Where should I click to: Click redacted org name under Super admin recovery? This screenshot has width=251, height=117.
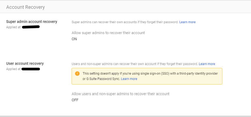coord(31,27)
